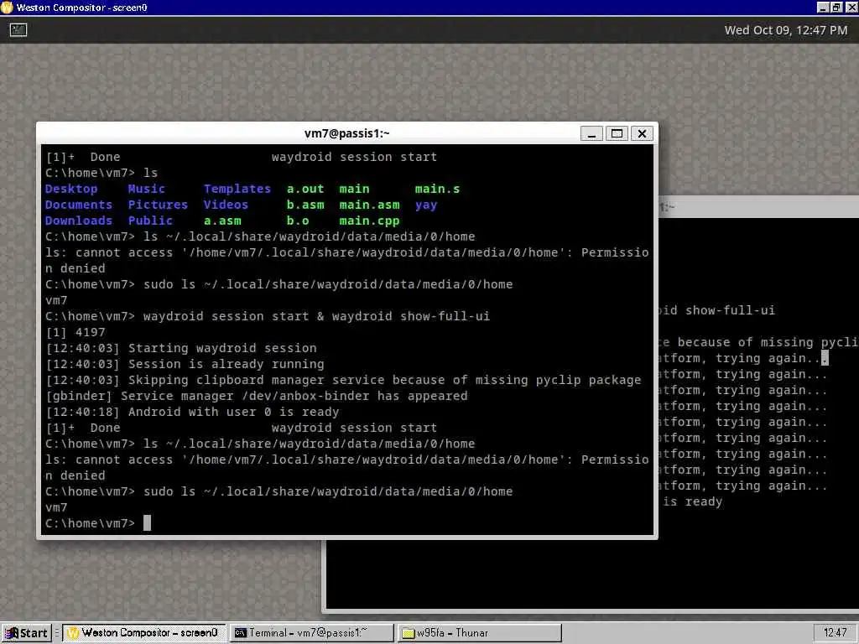This screenshot has height=644, width=859.
Task: Click the b.o file name
Action: coord(298,221)
